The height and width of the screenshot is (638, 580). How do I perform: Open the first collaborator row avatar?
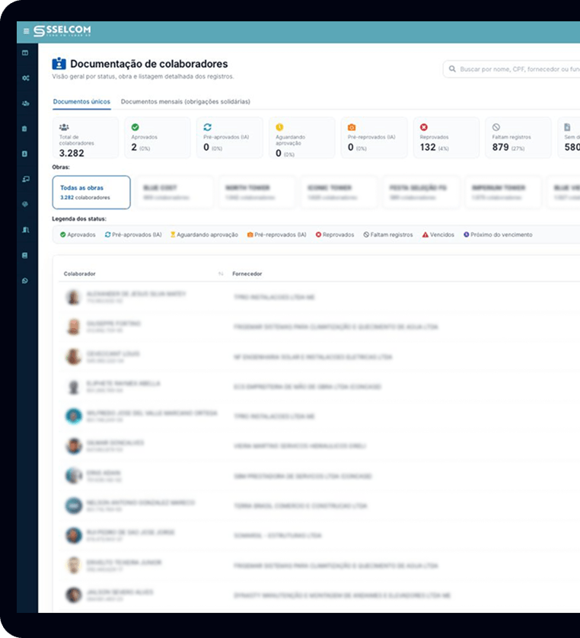[74, 297]
